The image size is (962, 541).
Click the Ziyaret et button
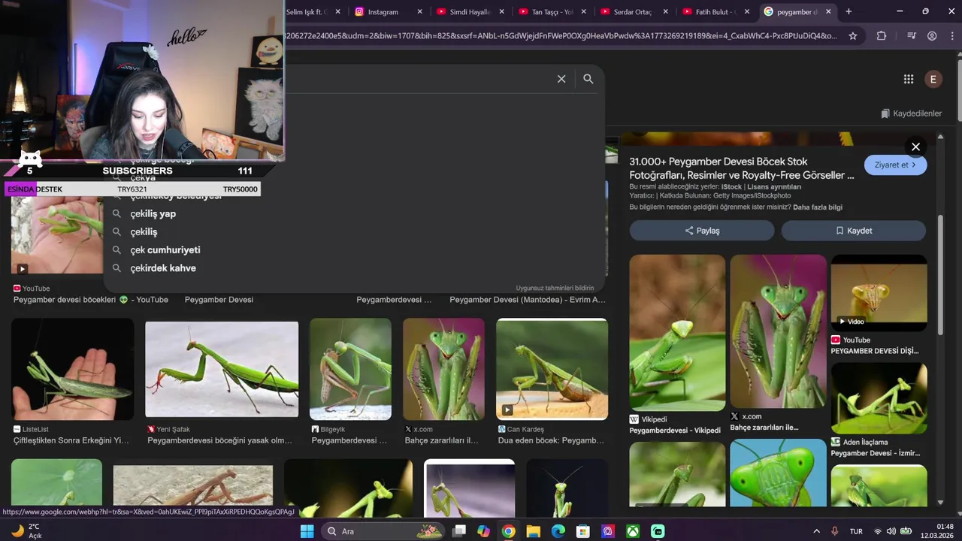tap(895, 165)
